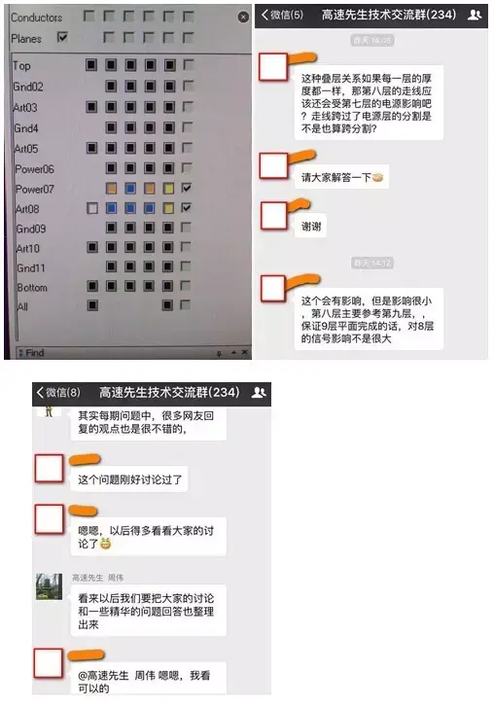Uncheck the Power07 row checkbox

point(187,188)
